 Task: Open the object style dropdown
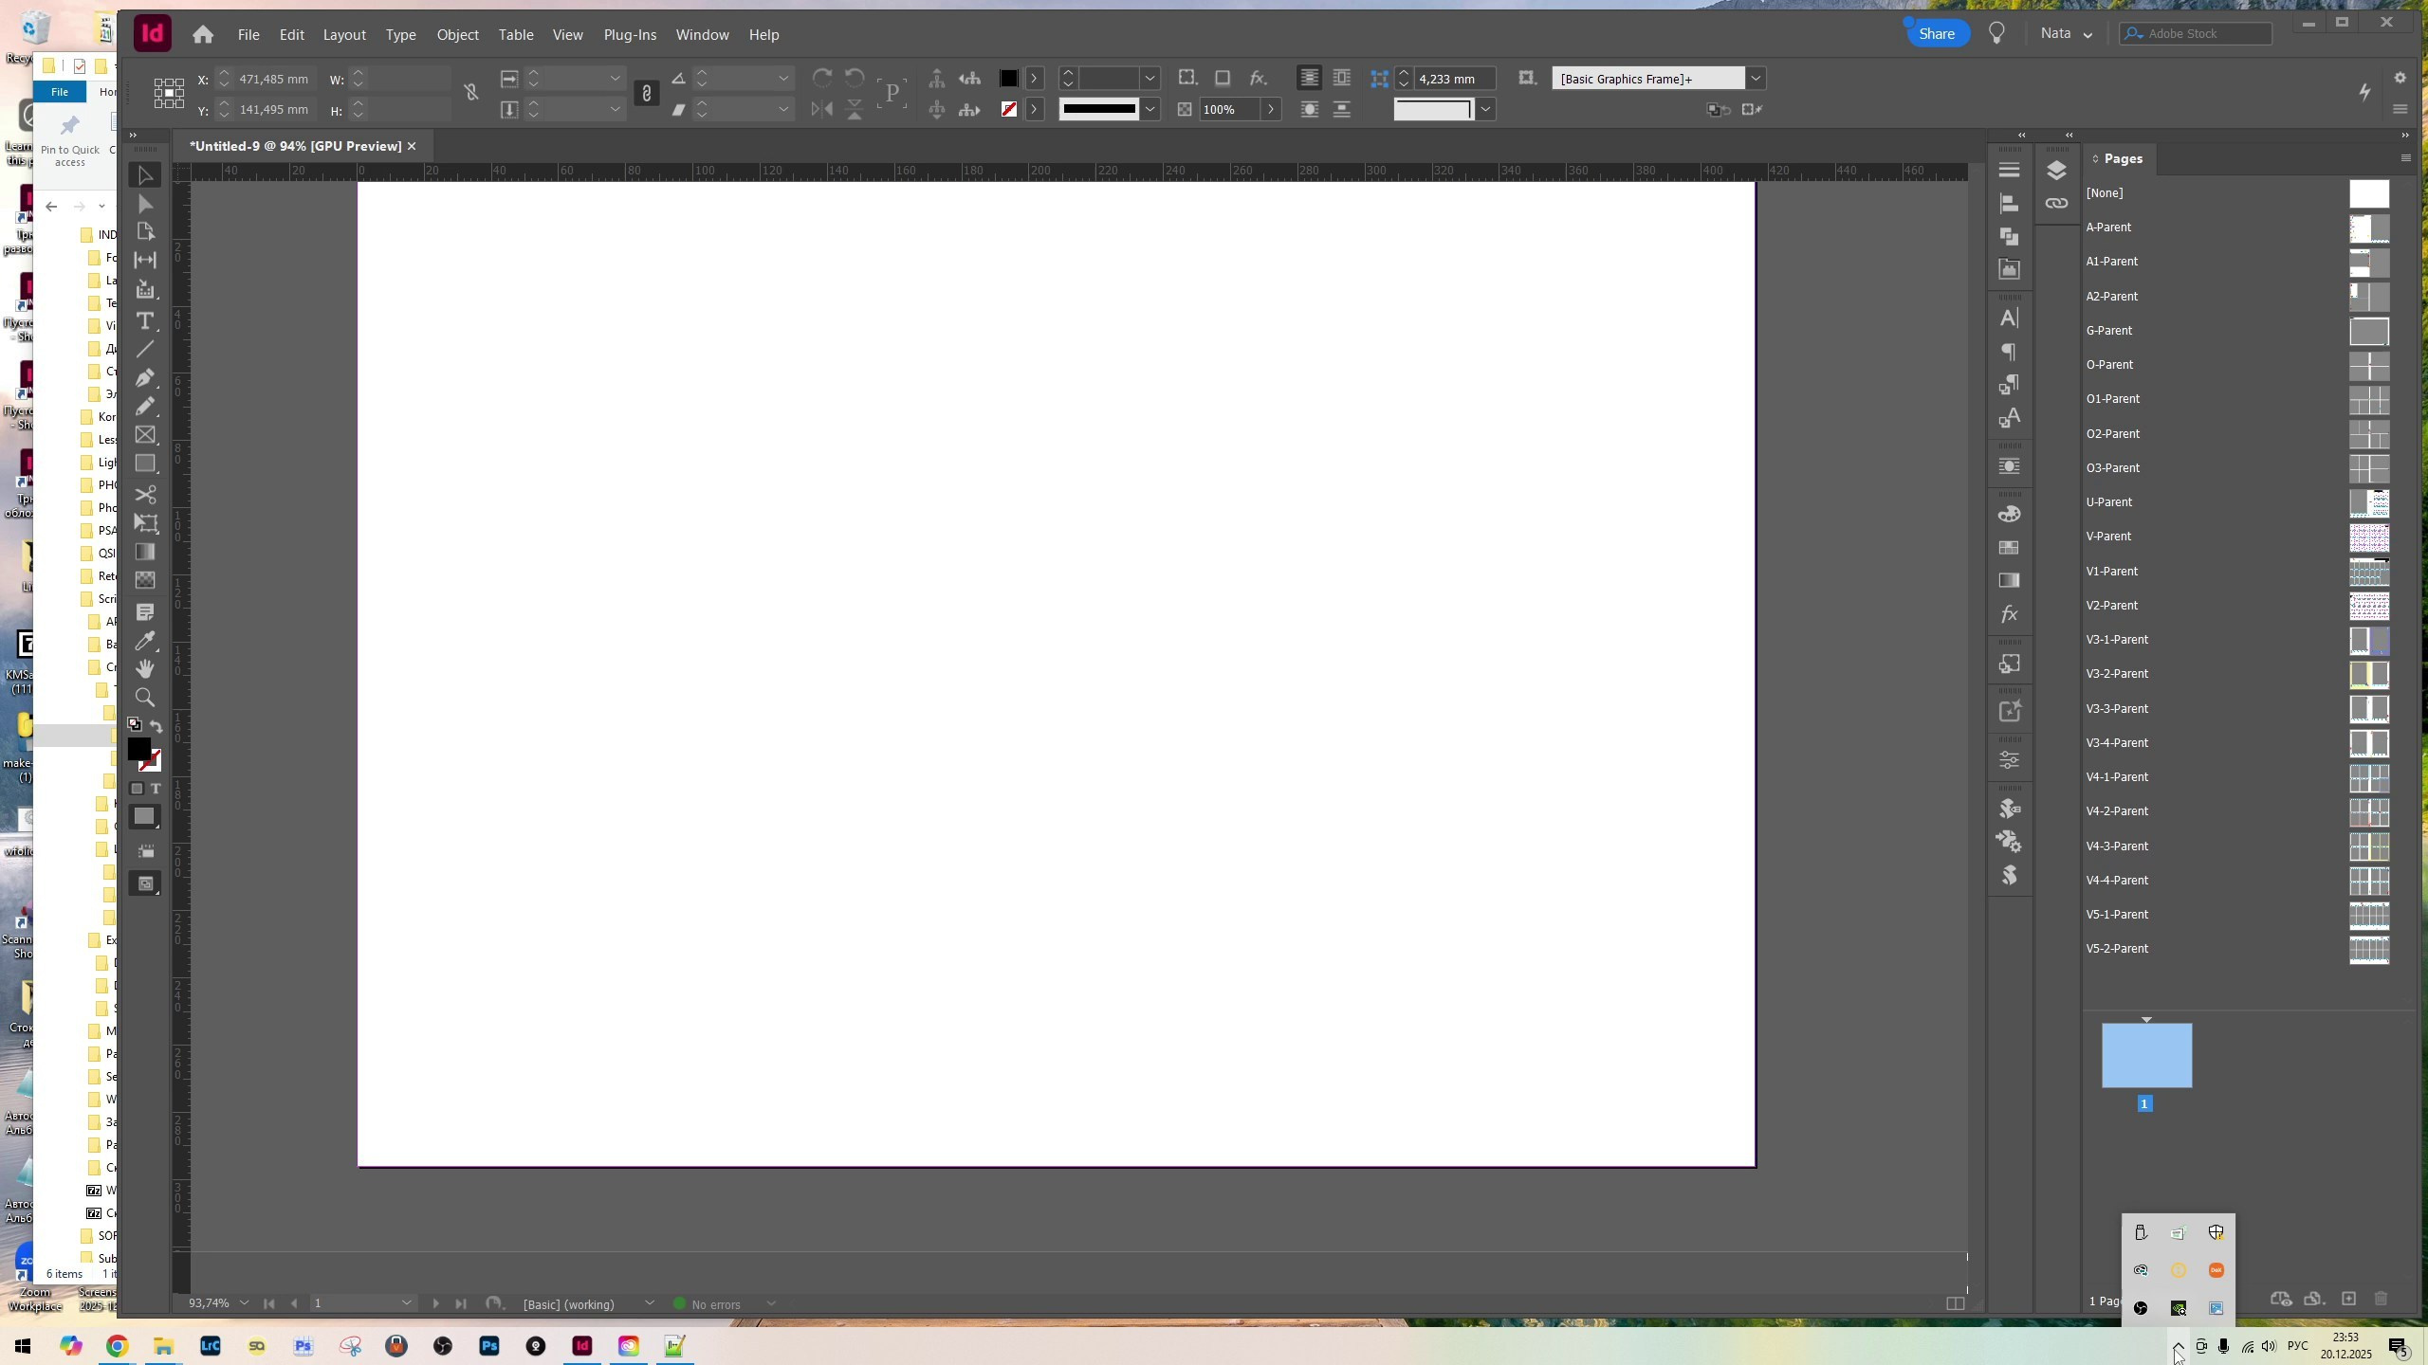(1756, 79)
